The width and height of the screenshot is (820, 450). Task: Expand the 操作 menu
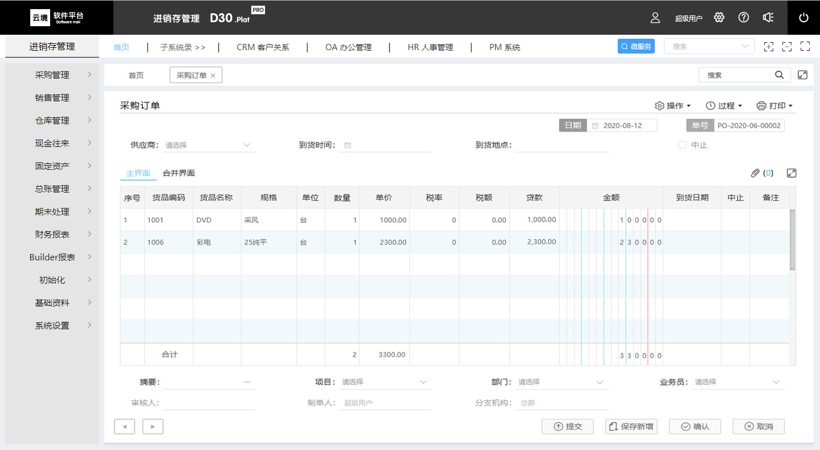point(673,106)
